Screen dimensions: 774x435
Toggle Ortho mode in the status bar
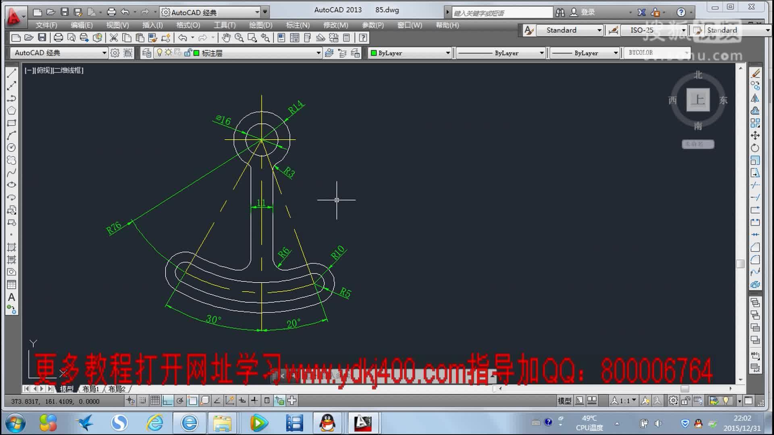[x=167, y=401]
